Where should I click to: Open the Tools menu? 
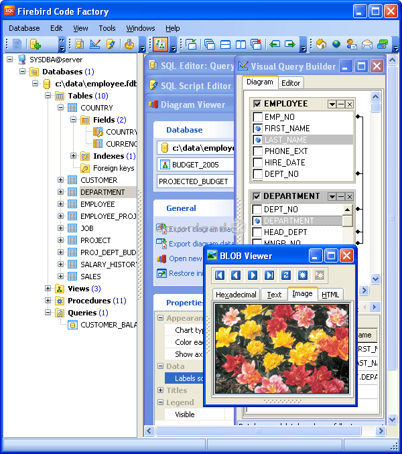point(107,28)
